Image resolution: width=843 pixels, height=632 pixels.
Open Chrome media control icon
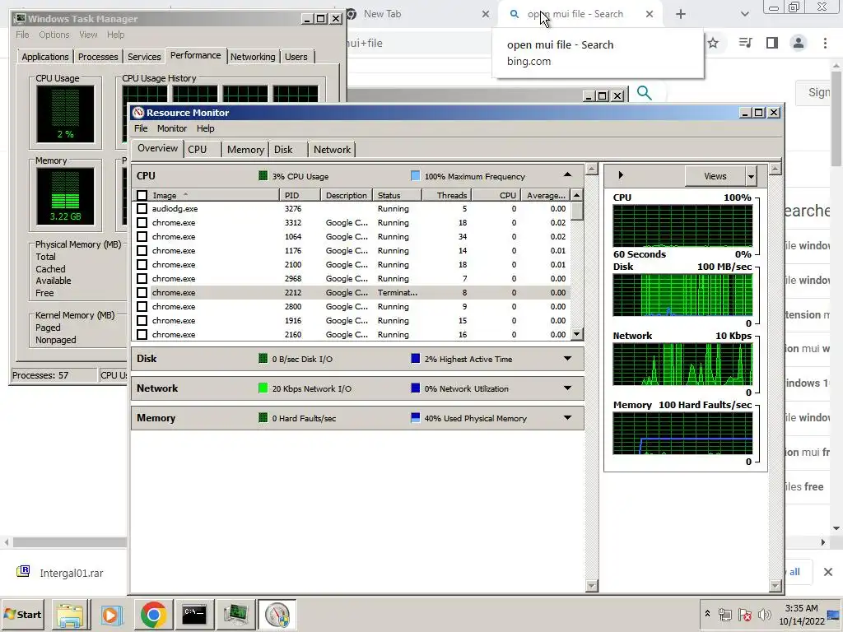coord(745,43)
